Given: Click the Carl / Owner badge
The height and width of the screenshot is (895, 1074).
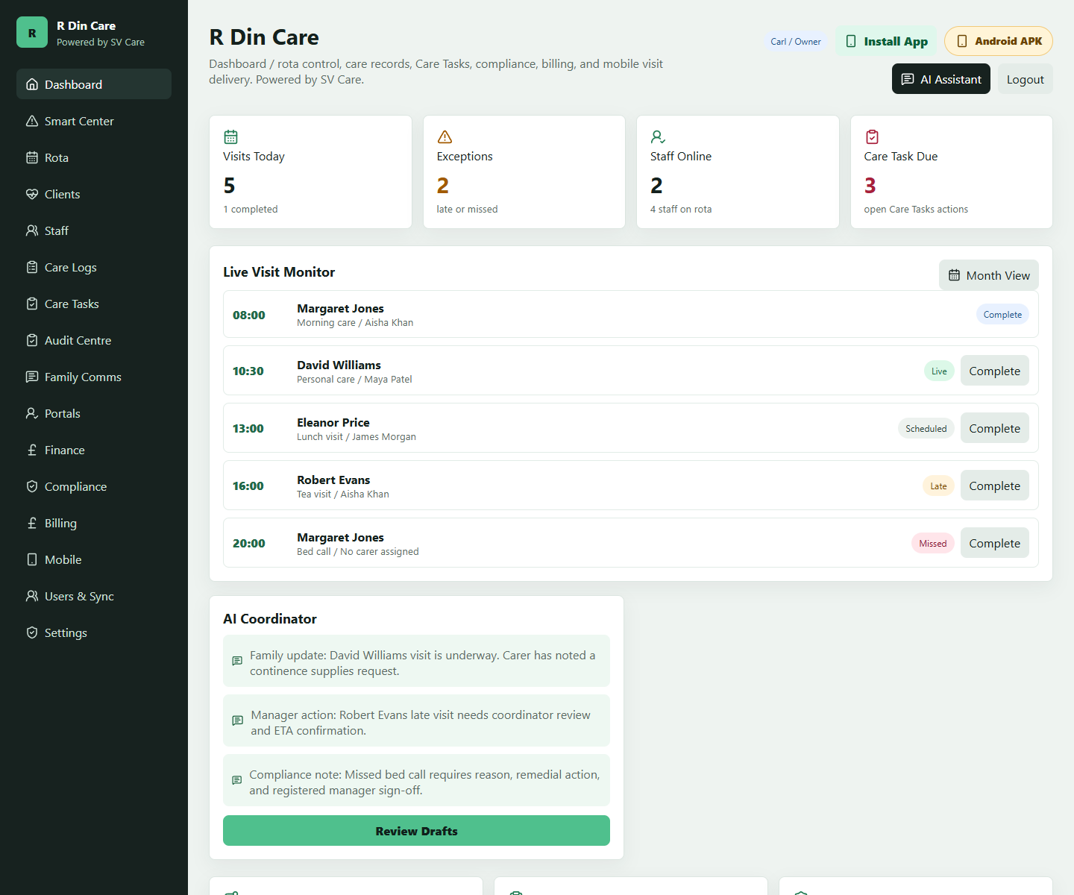Looking at the screenshot, I should pyautogui.click(x=796, y=42).
